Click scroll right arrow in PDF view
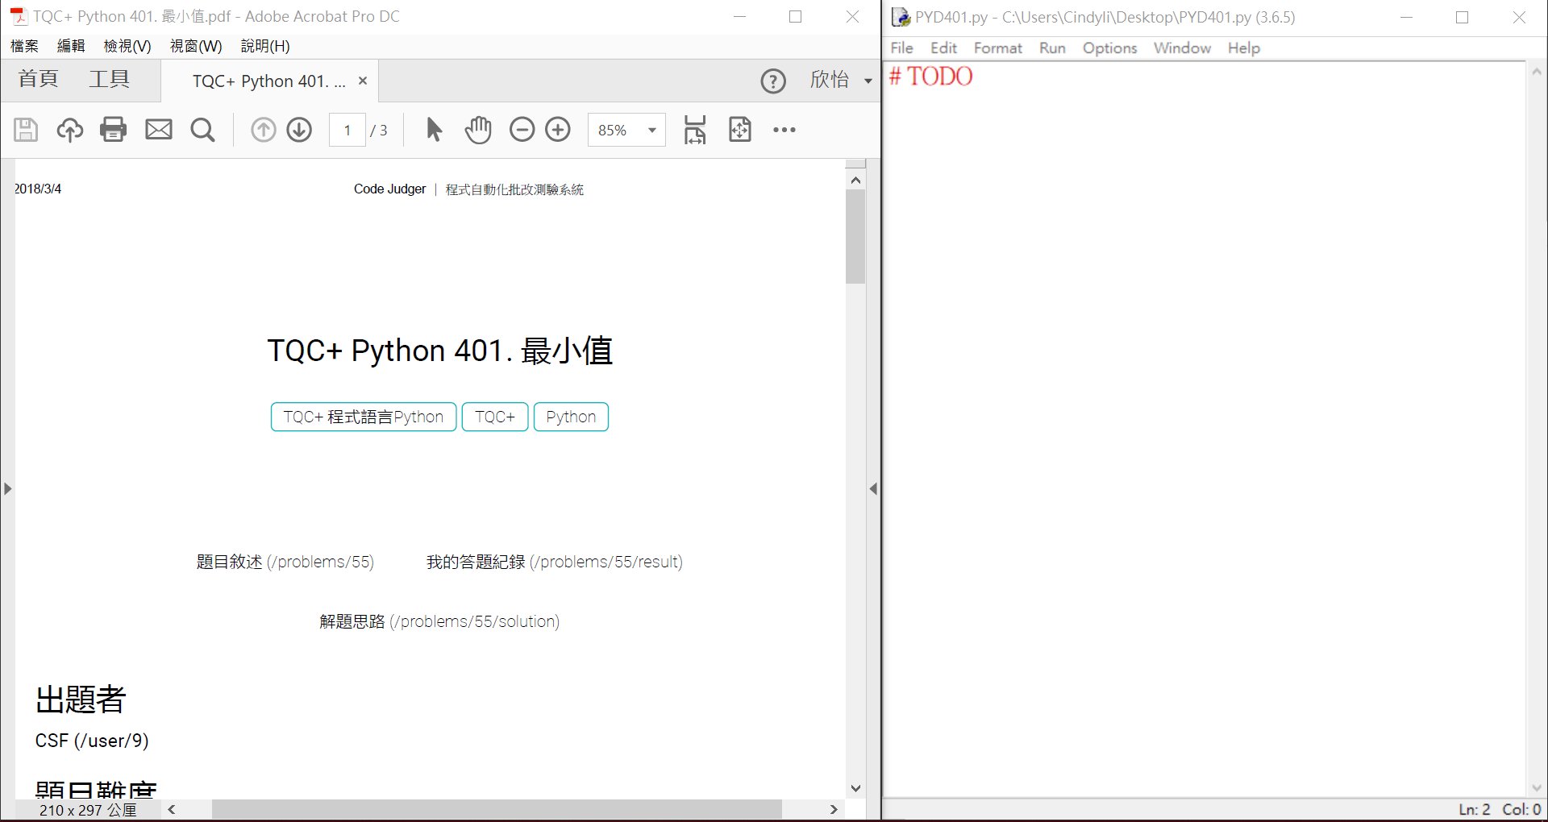 click(x=834, y=809)
